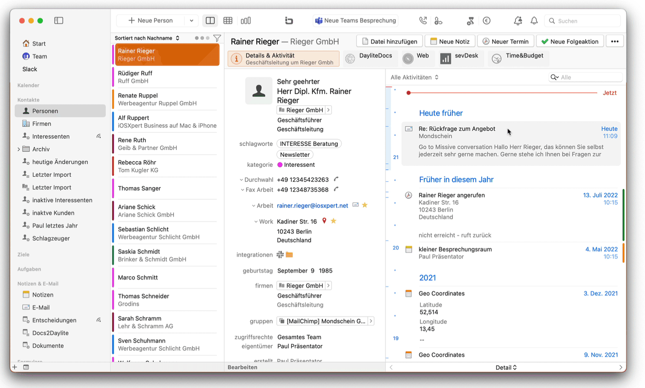This screenshot has width=645, height=388.
Task: Open the Arbeit email label dropdown
Action: coord(262,206)
